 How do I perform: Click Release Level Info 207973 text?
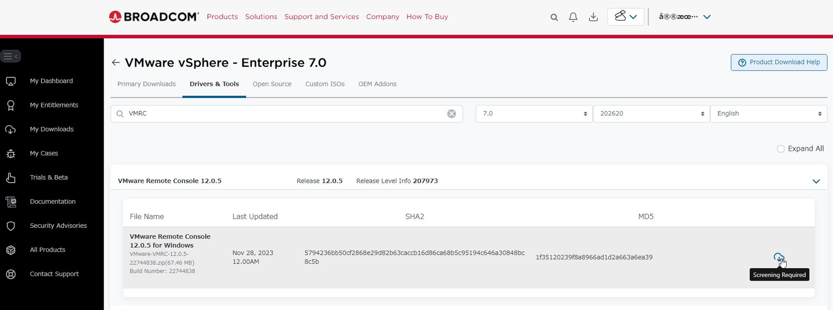pyautogui.click(x=397, y=181)
